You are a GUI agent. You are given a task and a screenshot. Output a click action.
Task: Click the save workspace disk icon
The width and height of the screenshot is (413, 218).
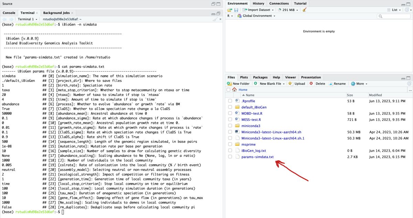[236, 10]
